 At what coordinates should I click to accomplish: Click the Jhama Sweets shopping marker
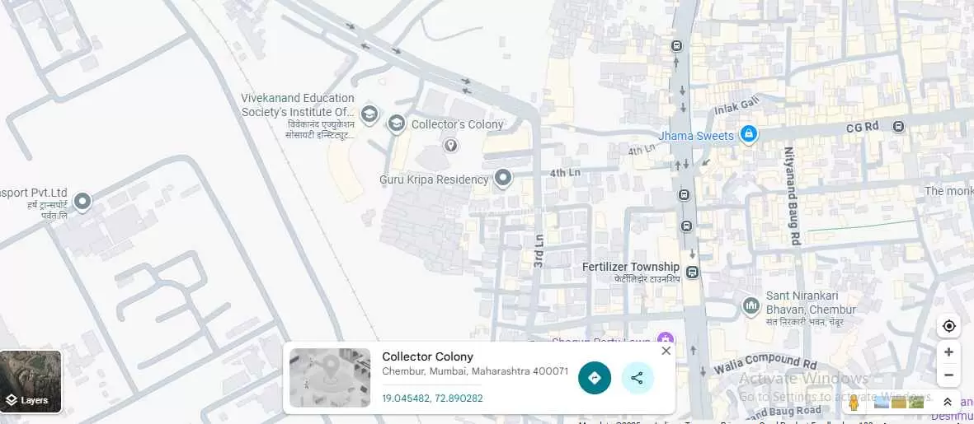[x=748, y=133]
